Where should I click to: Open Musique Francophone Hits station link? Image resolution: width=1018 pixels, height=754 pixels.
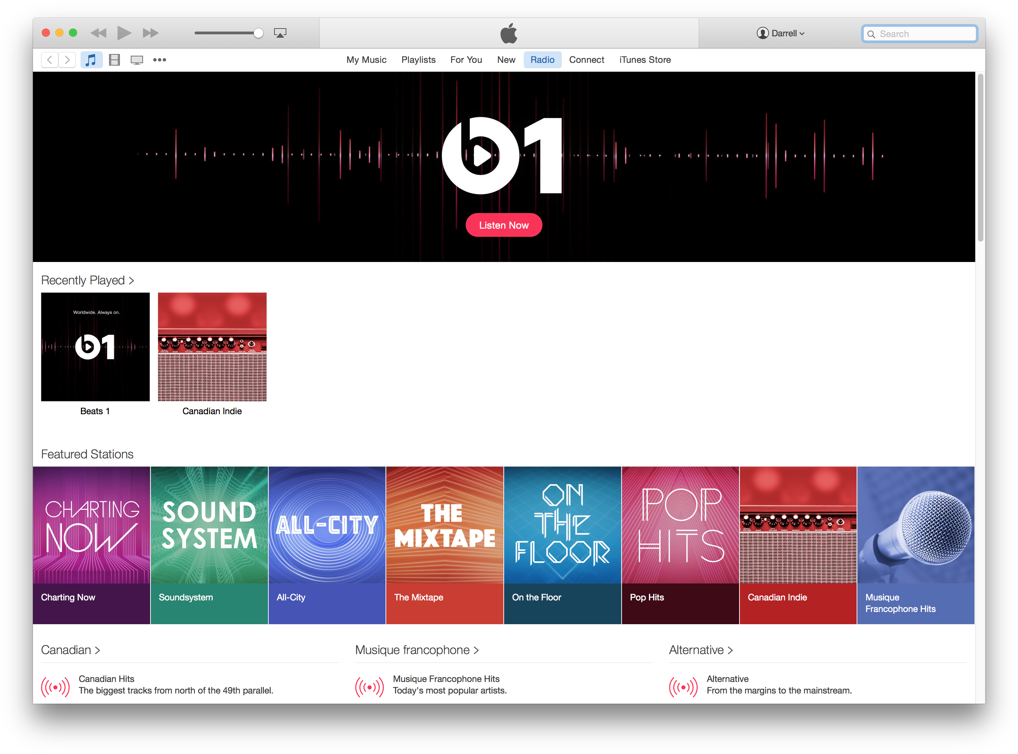pos(446,679)
